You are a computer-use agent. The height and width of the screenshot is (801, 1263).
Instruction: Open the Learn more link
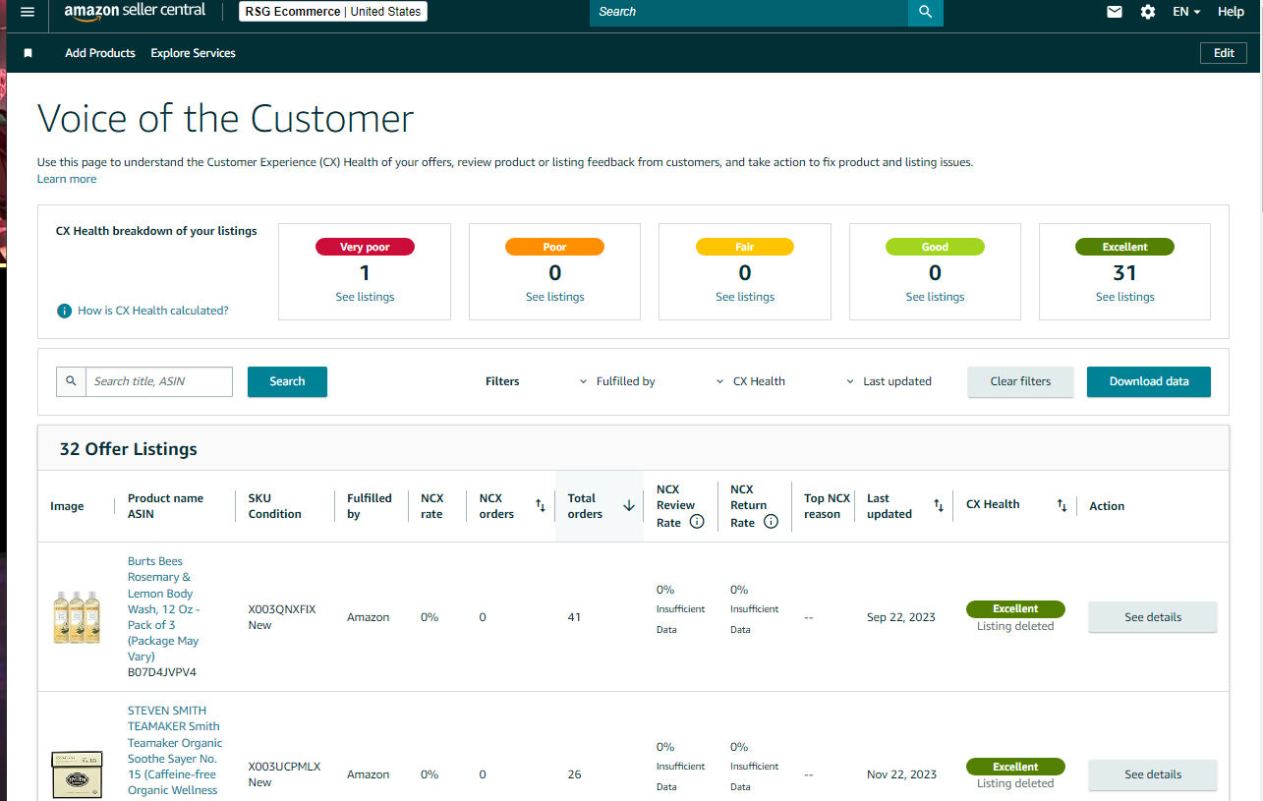[67, 179]
